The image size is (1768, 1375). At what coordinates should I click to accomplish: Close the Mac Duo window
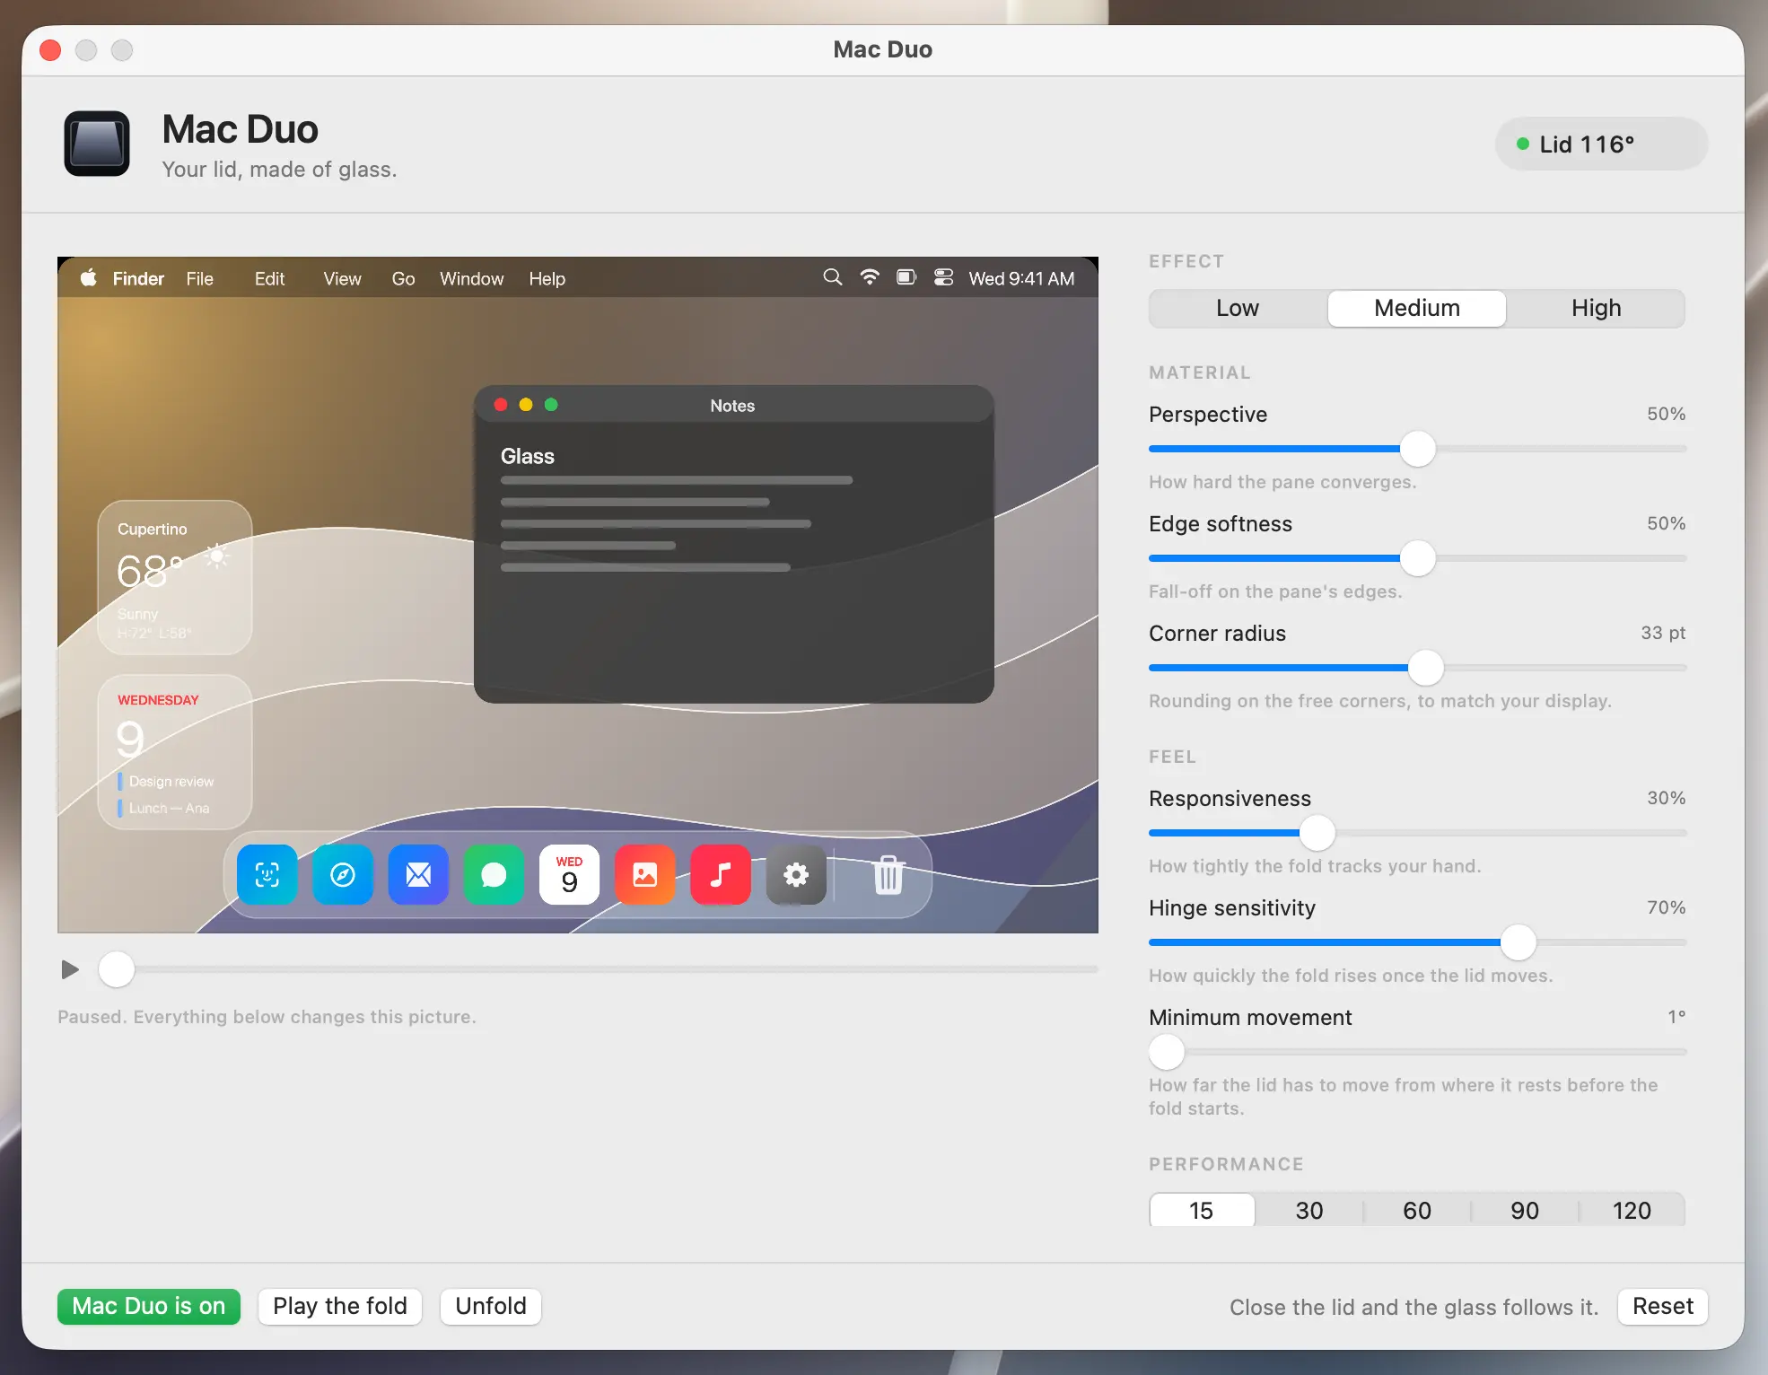coord(50,50)
